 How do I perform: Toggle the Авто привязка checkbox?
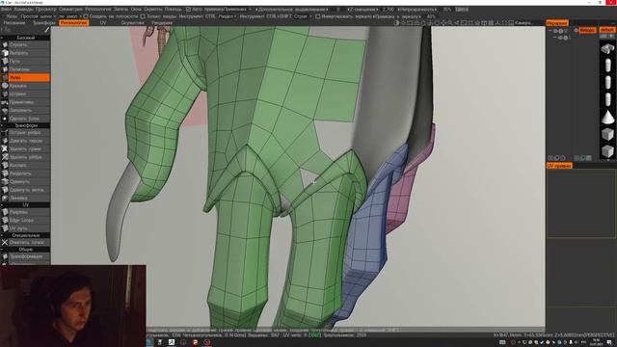pos(188,9)
